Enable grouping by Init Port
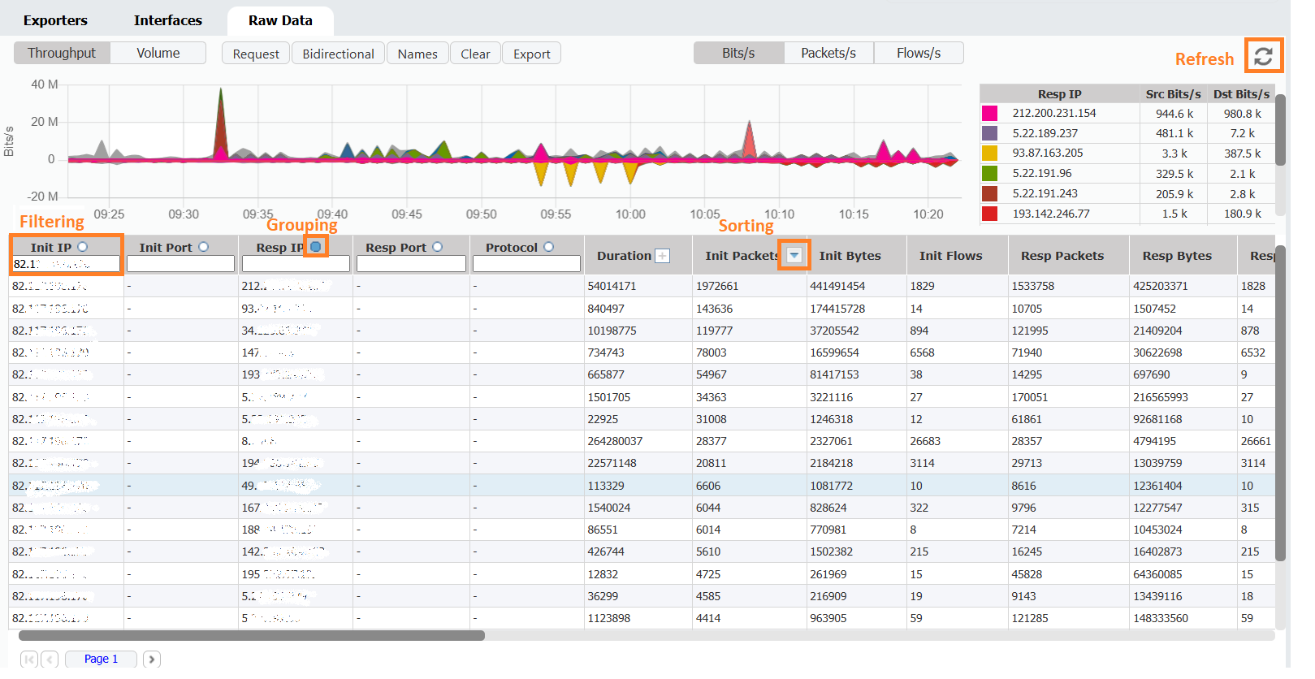The height and width of the screenshot is (679, 1315). click(x=204, y=247)
